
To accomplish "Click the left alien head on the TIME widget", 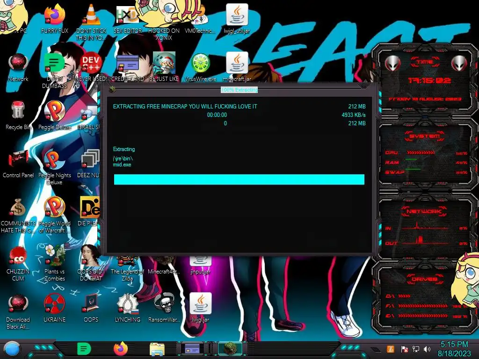I will coord(393,64).
